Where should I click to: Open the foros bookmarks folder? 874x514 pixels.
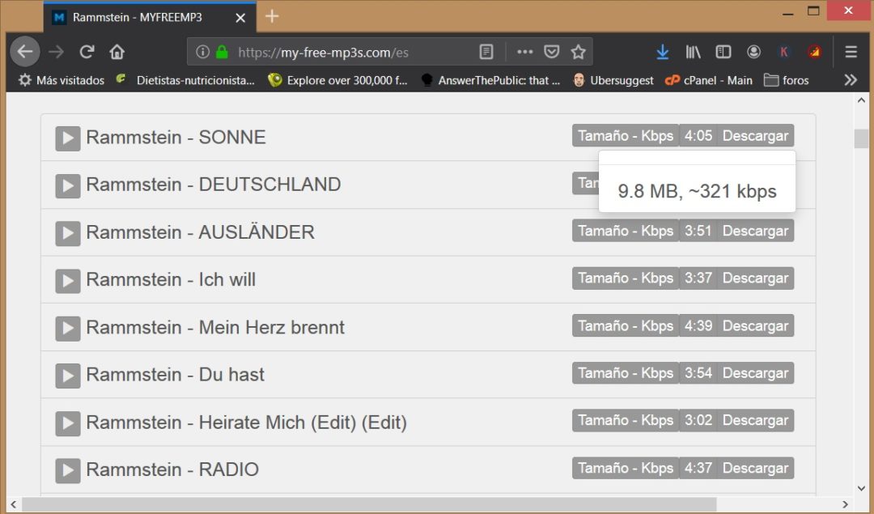tap(786, 79)
